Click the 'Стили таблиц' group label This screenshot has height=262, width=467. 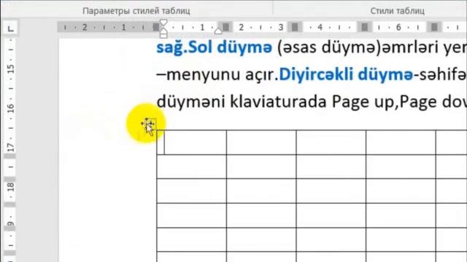(x=397, y=11)
